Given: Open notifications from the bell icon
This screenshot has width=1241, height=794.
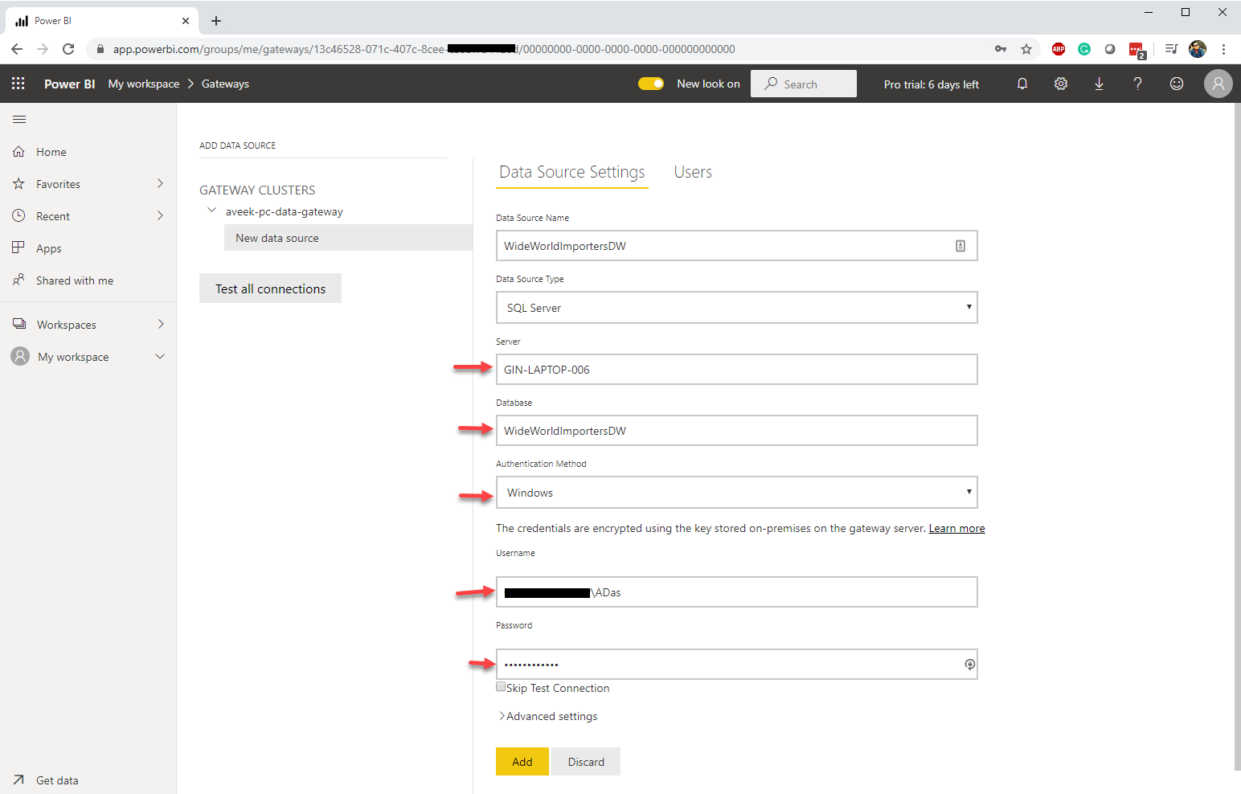Looking at the screenshot, I should 1022,84.
